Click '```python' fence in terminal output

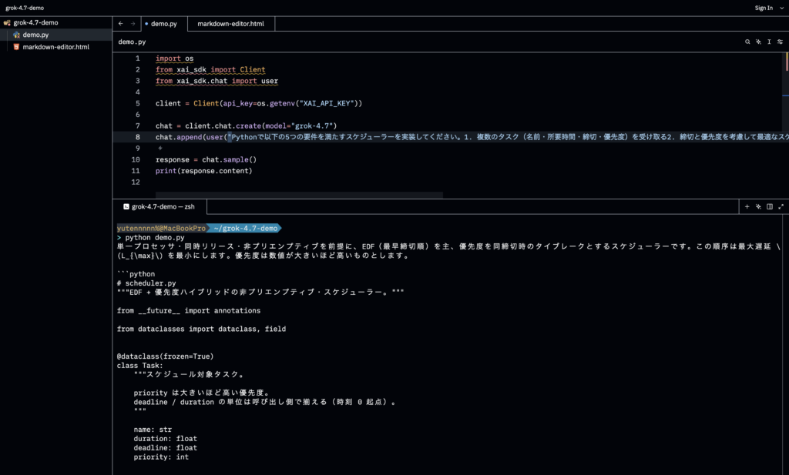[136, 274]
